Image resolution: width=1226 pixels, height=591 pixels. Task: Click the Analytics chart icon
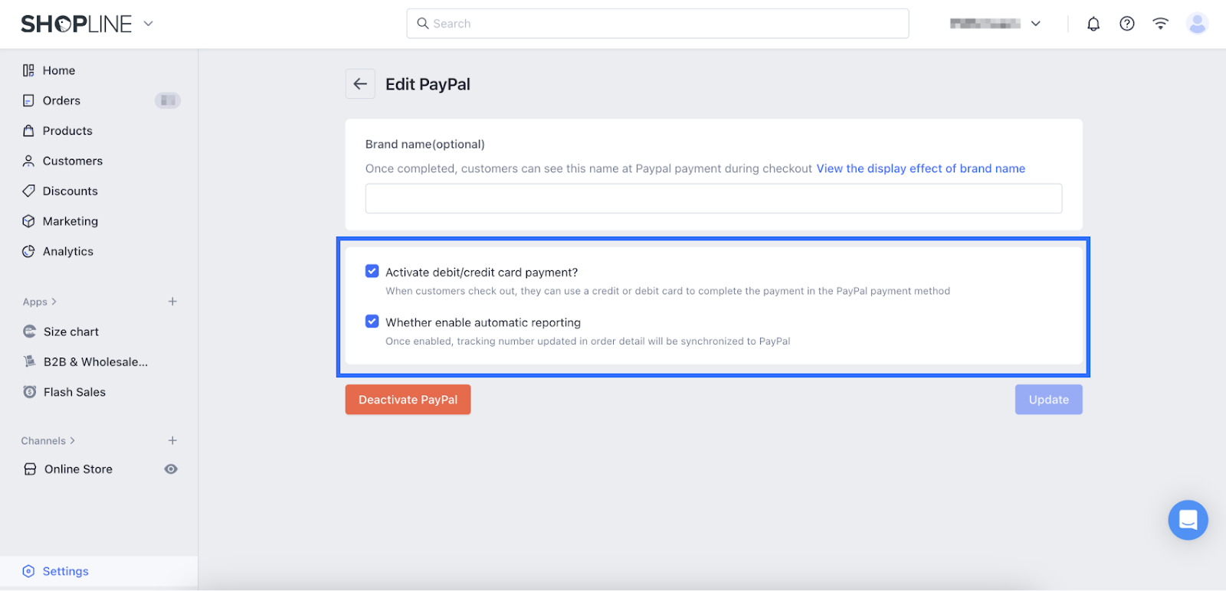(28, 251)
